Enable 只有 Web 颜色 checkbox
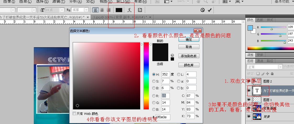 [74, 114]
